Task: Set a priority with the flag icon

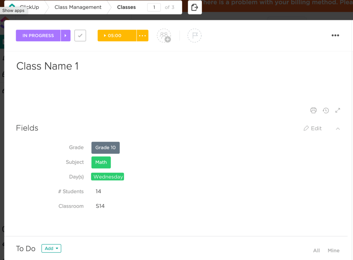Action: tap(194, 35)
